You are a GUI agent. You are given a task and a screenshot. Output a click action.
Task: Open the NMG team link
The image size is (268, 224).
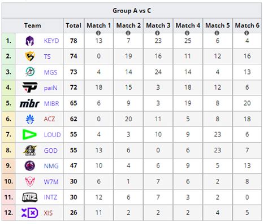(x=51, y=166)
